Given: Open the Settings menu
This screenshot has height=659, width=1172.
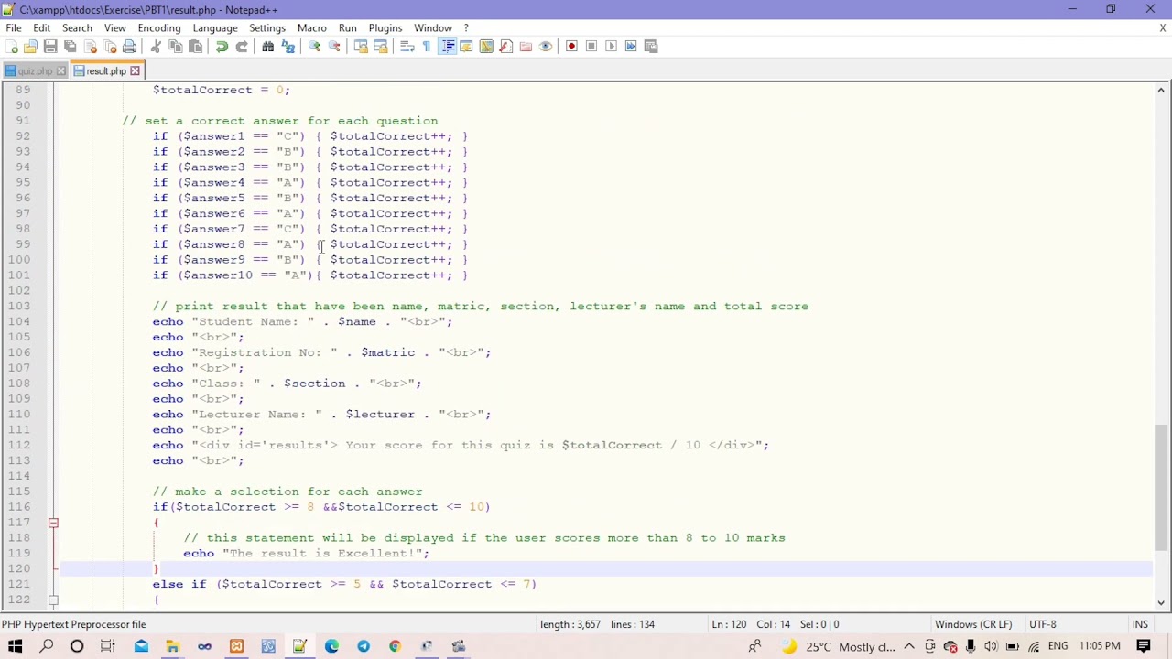Looking at the screenshot, I should pos(267,28).
